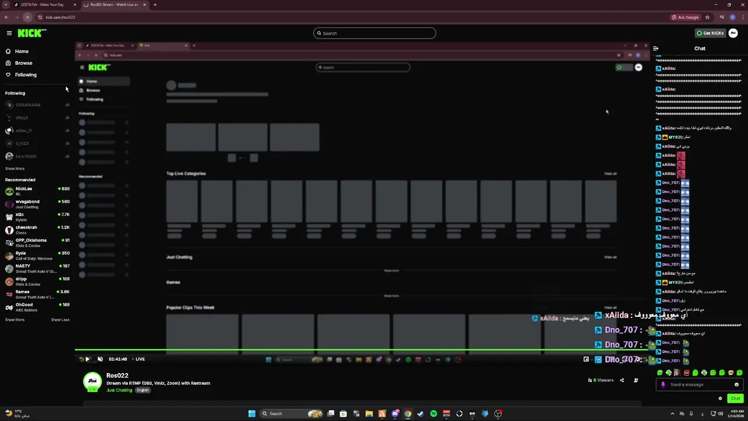The height and width of the screenshot is (421, 748).
Task: Share the Ros022 stream
Action: 622,380
